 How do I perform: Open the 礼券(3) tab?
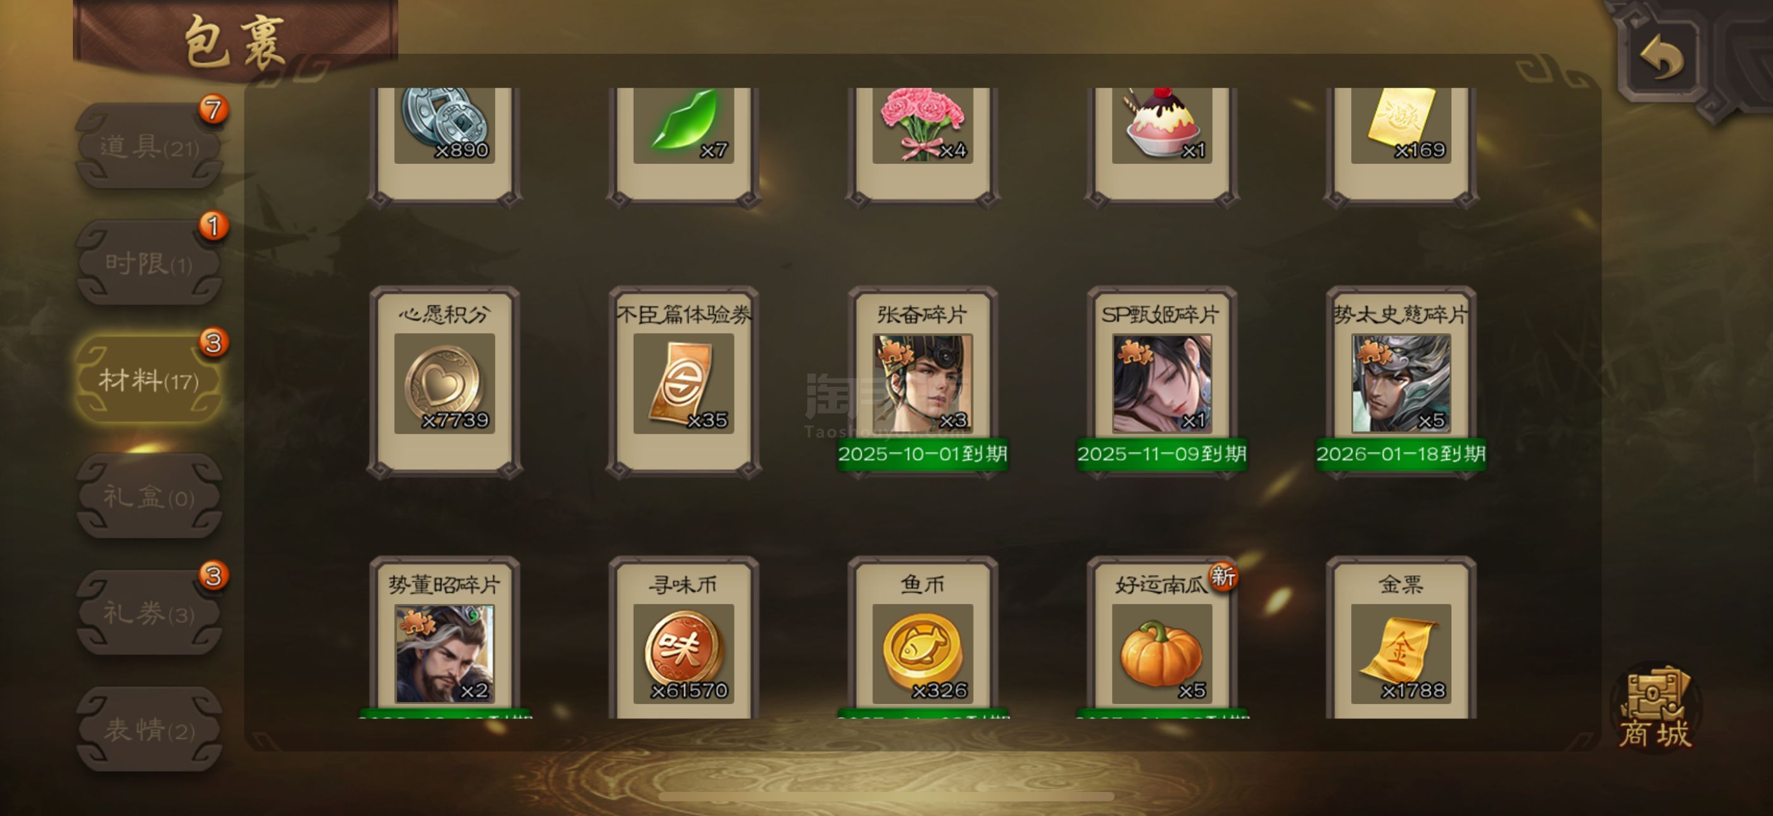pyautogui.click(x=149, y=612)
